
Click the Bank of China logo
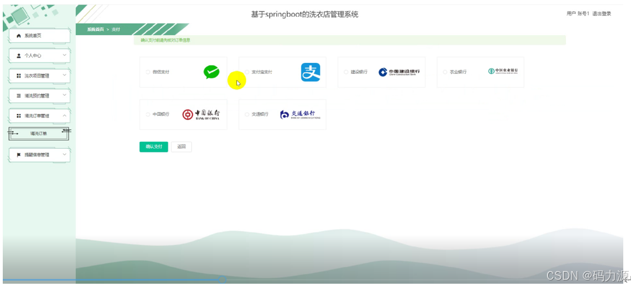(x=201, y=115)
